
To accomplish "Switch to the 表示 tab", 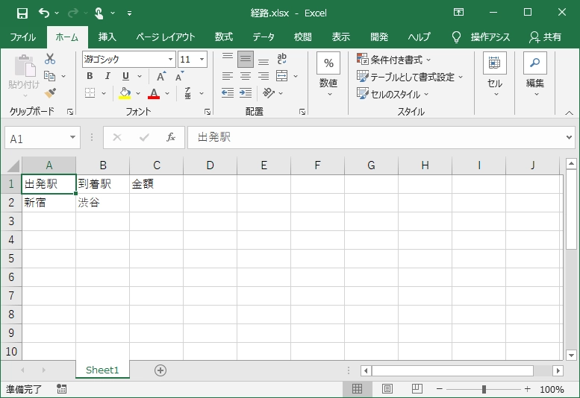I will tap(340, 37).
